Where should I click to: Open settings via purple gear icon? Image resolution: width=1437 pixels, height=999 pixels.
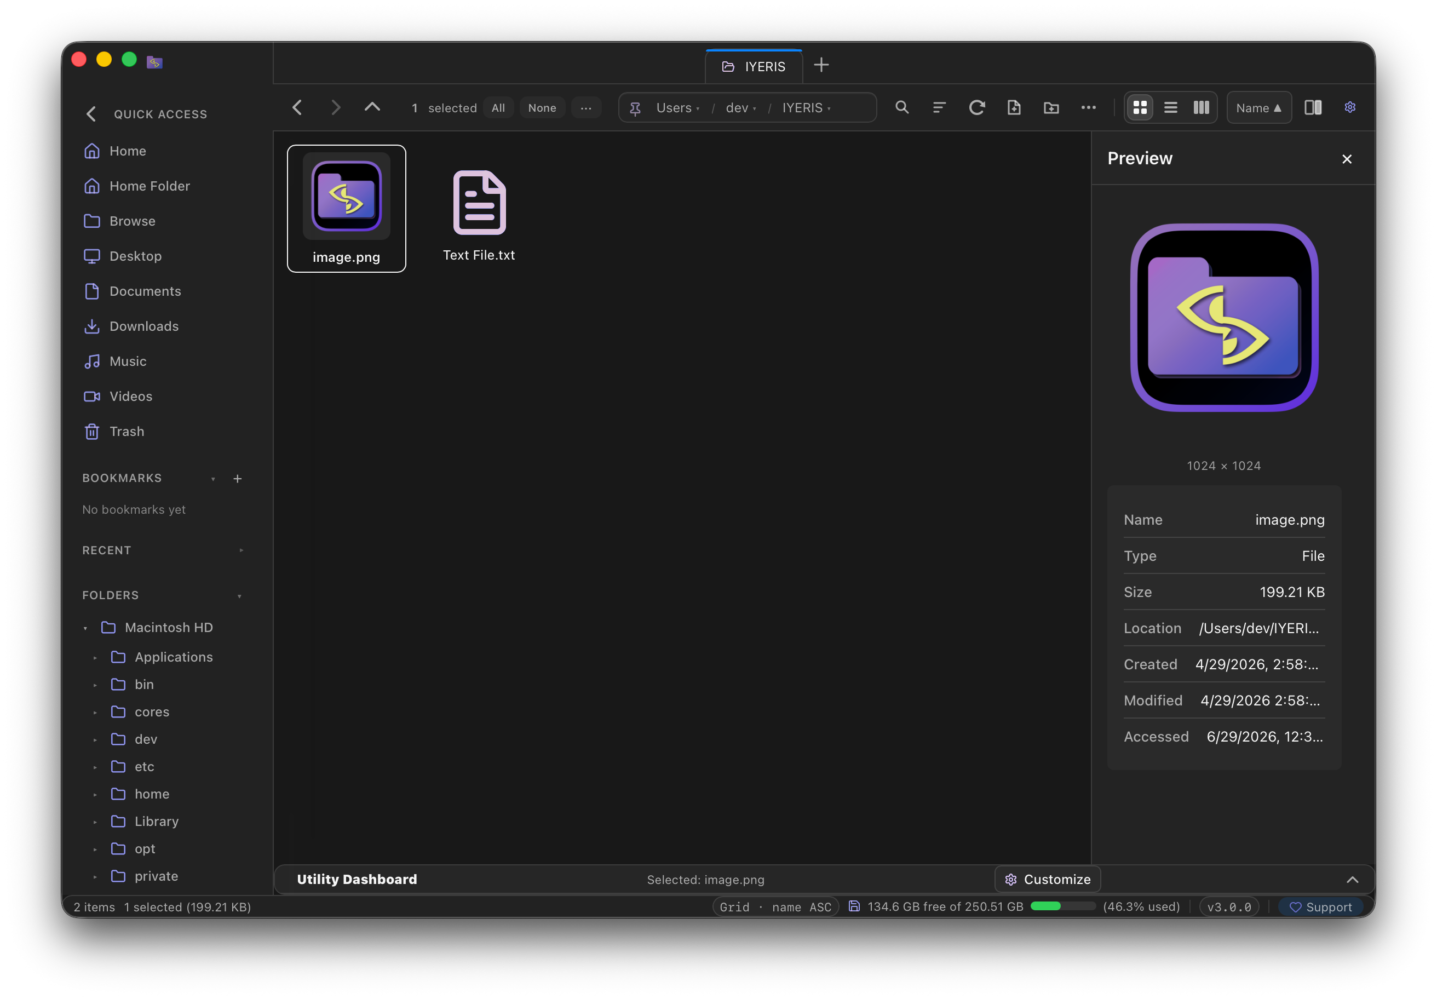(1350, 108)
